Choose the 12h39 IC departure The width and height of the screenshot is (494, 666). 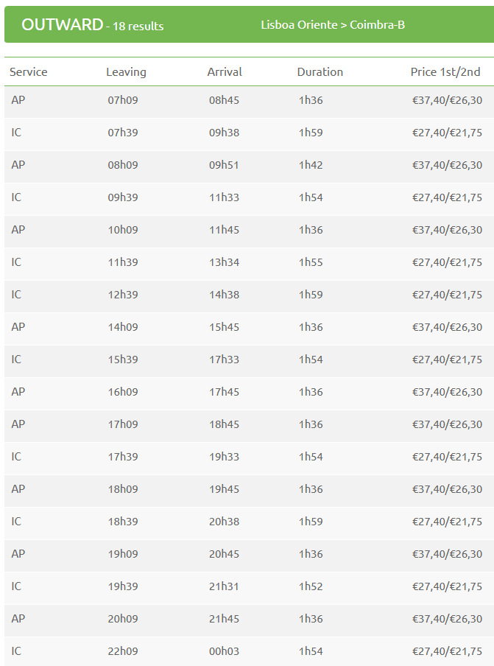tap(249, 296)
